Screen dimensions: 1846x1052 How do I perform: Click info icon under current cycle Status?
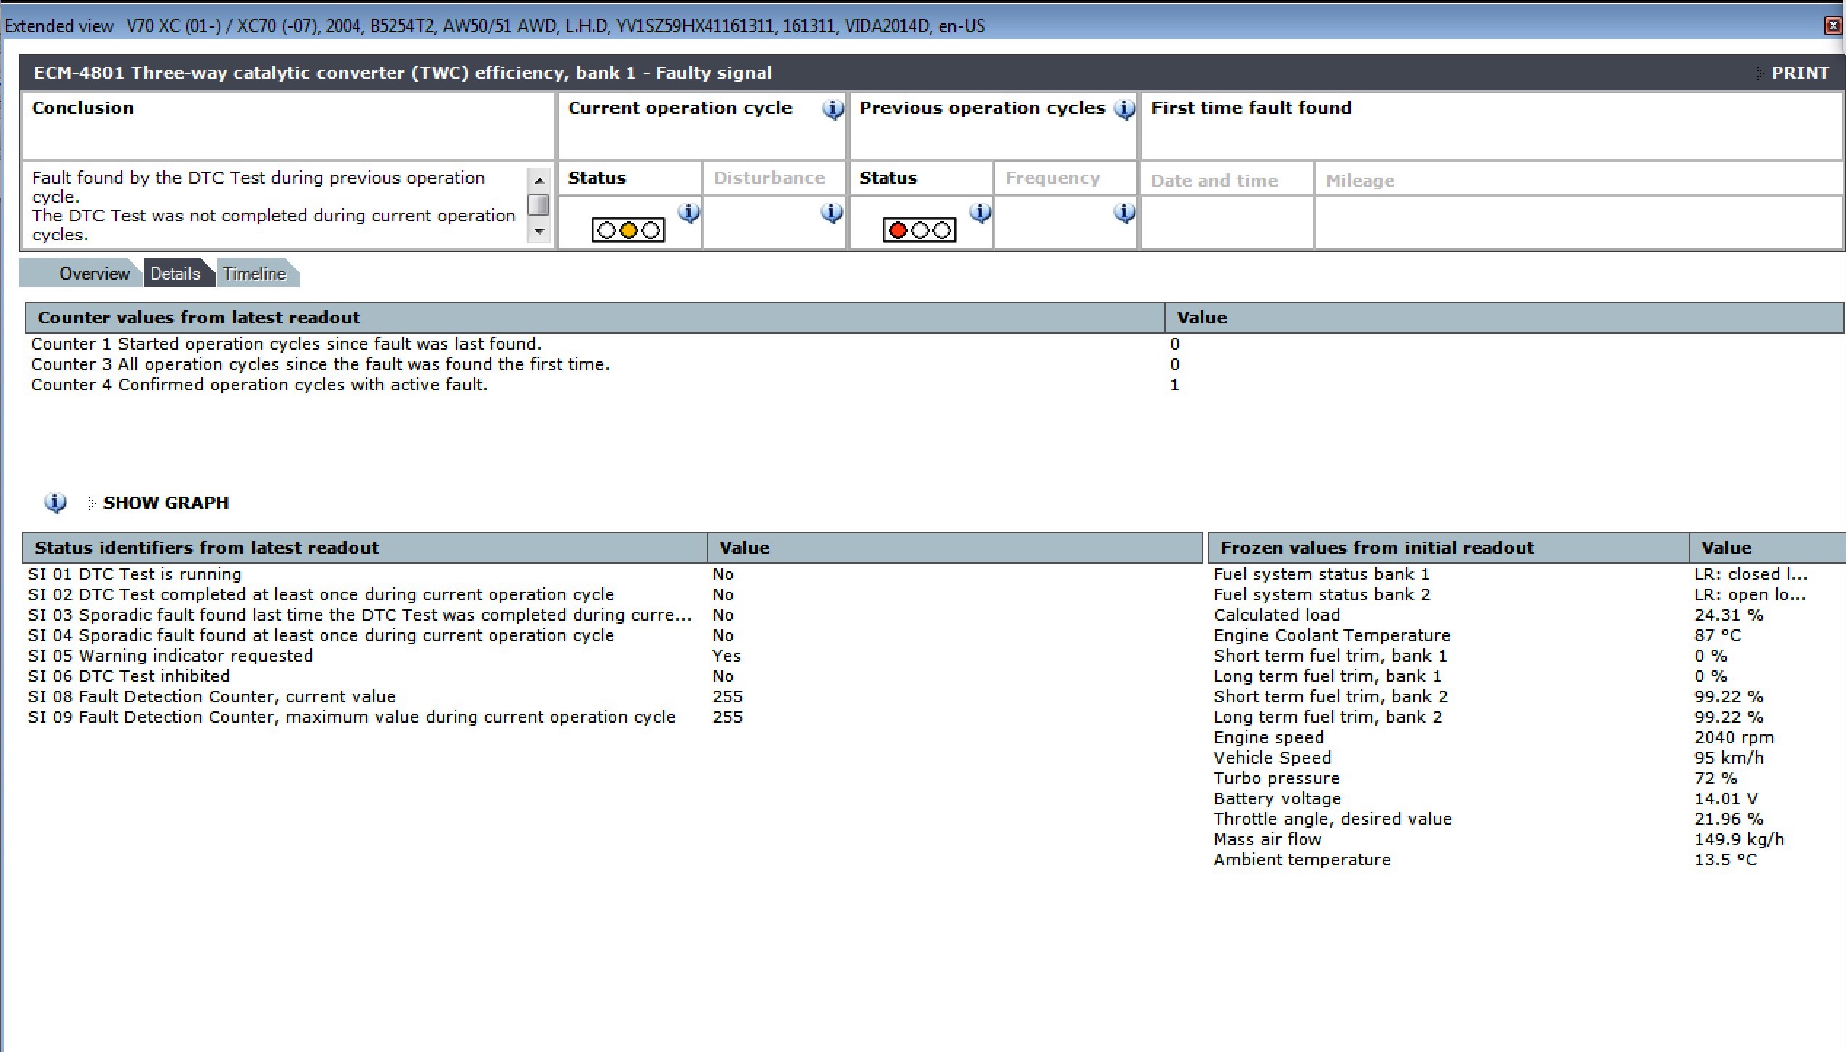[x=688, y=213]
